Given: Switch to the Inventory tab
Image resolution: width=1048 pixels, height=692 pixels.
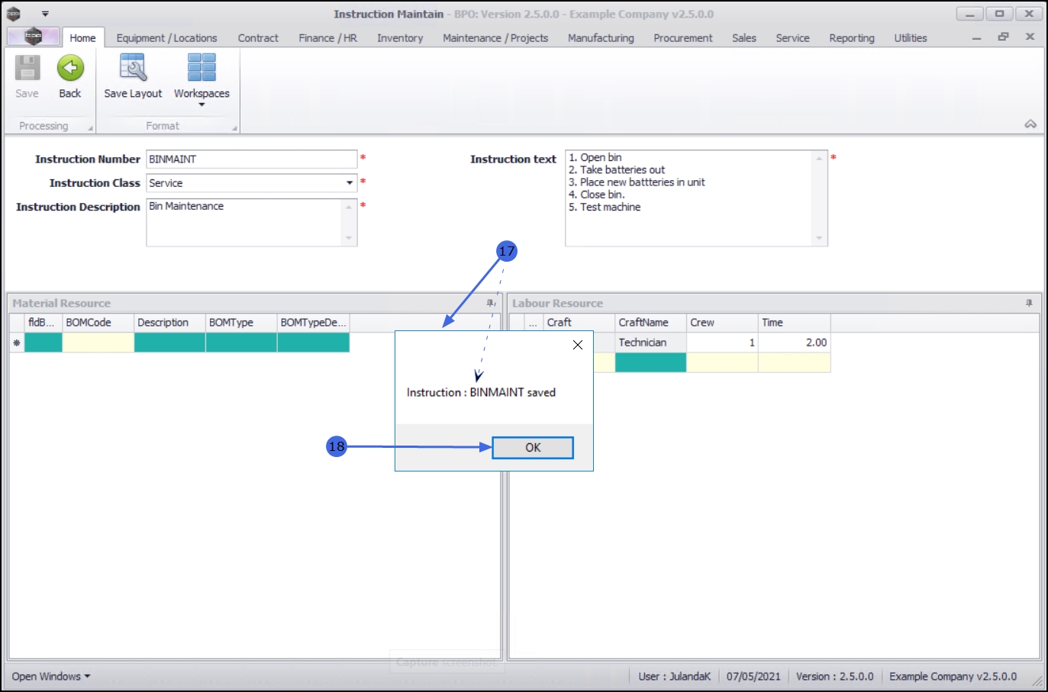Looking at the screenshot, I should [x=400, y=38].
